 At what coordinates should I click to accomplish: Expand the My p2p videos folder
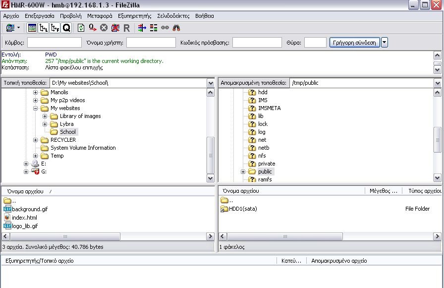click(35, 100)
